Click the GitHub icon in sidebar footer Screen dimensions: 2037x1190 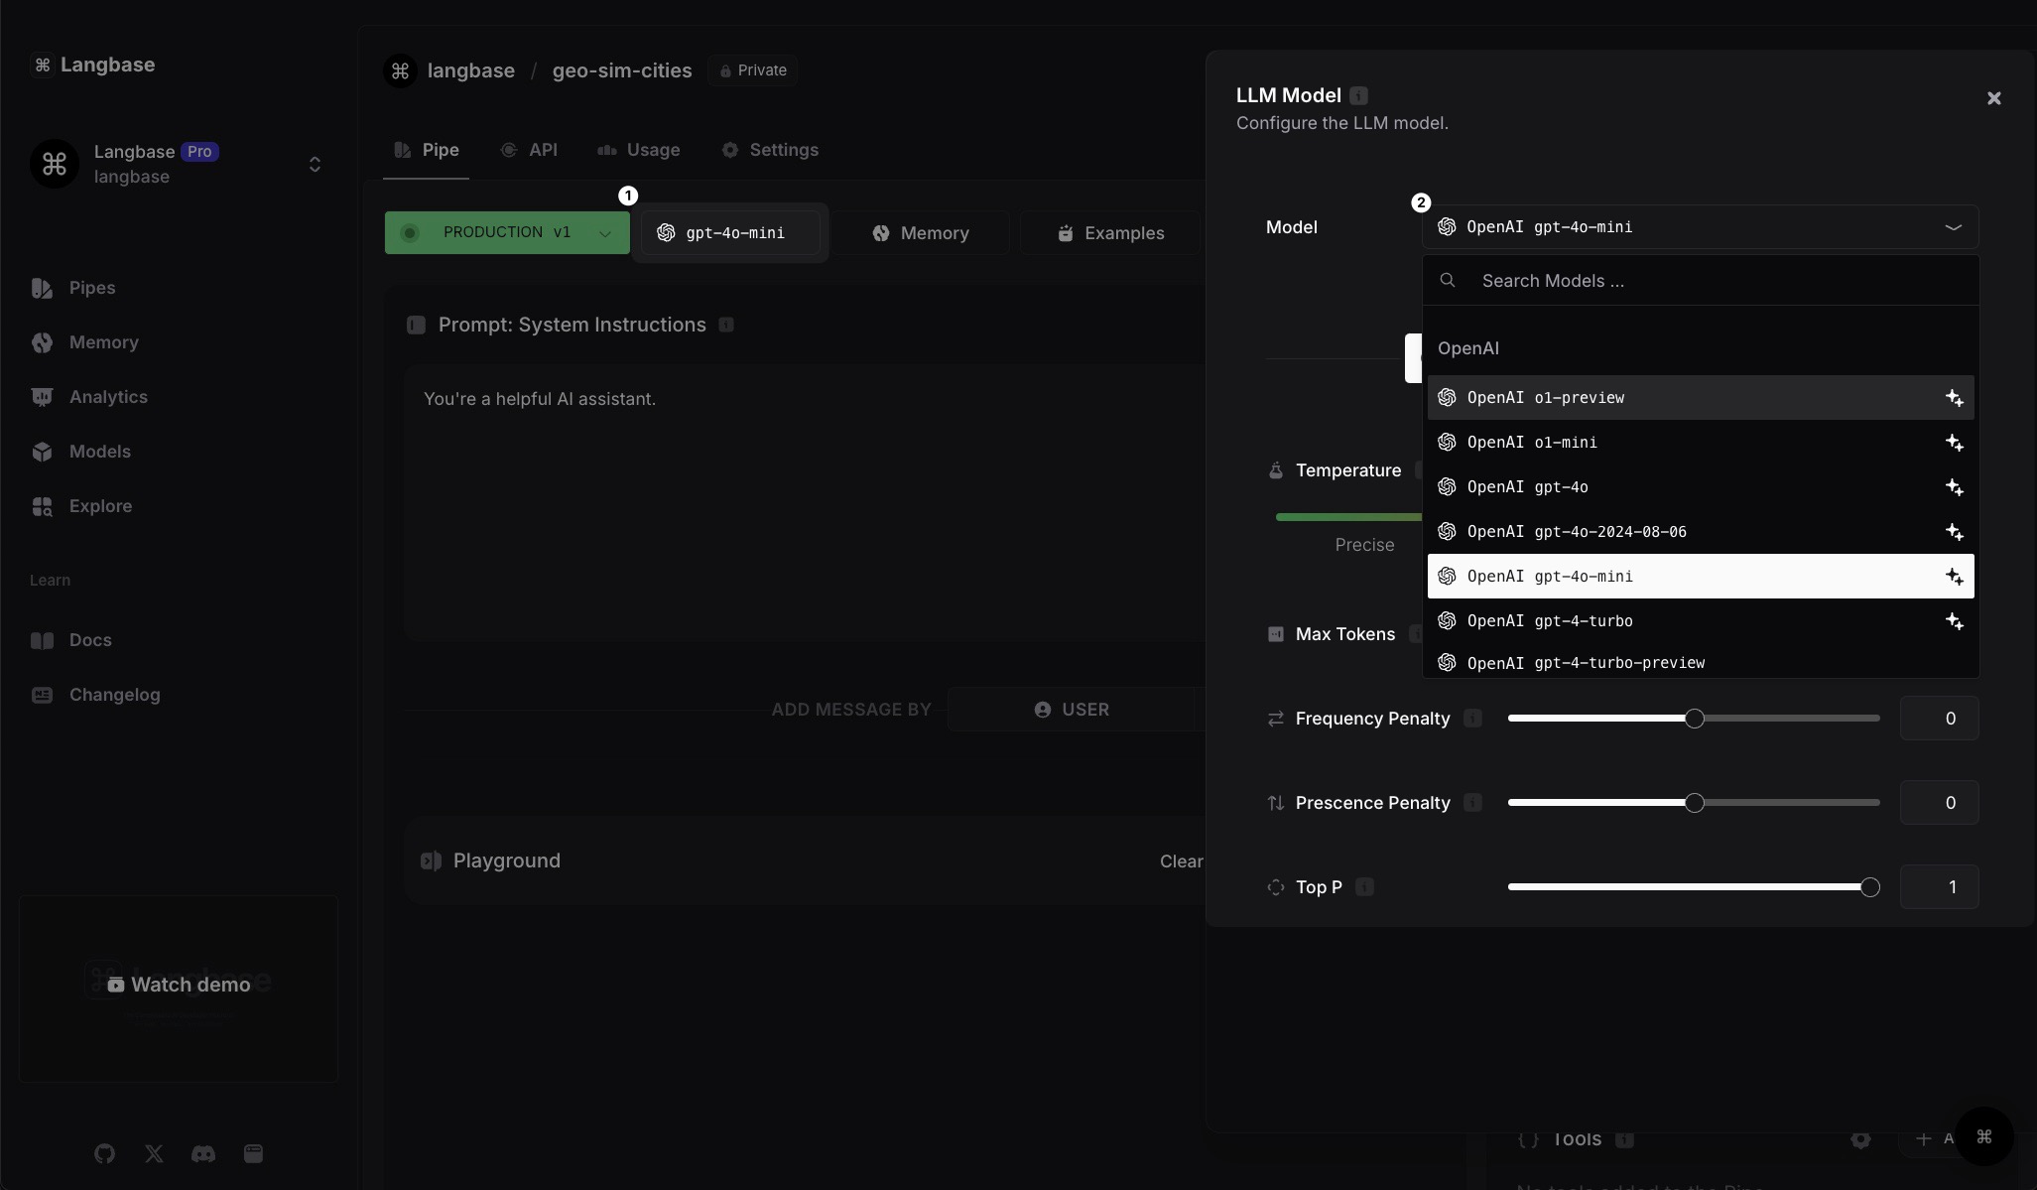104,1153
